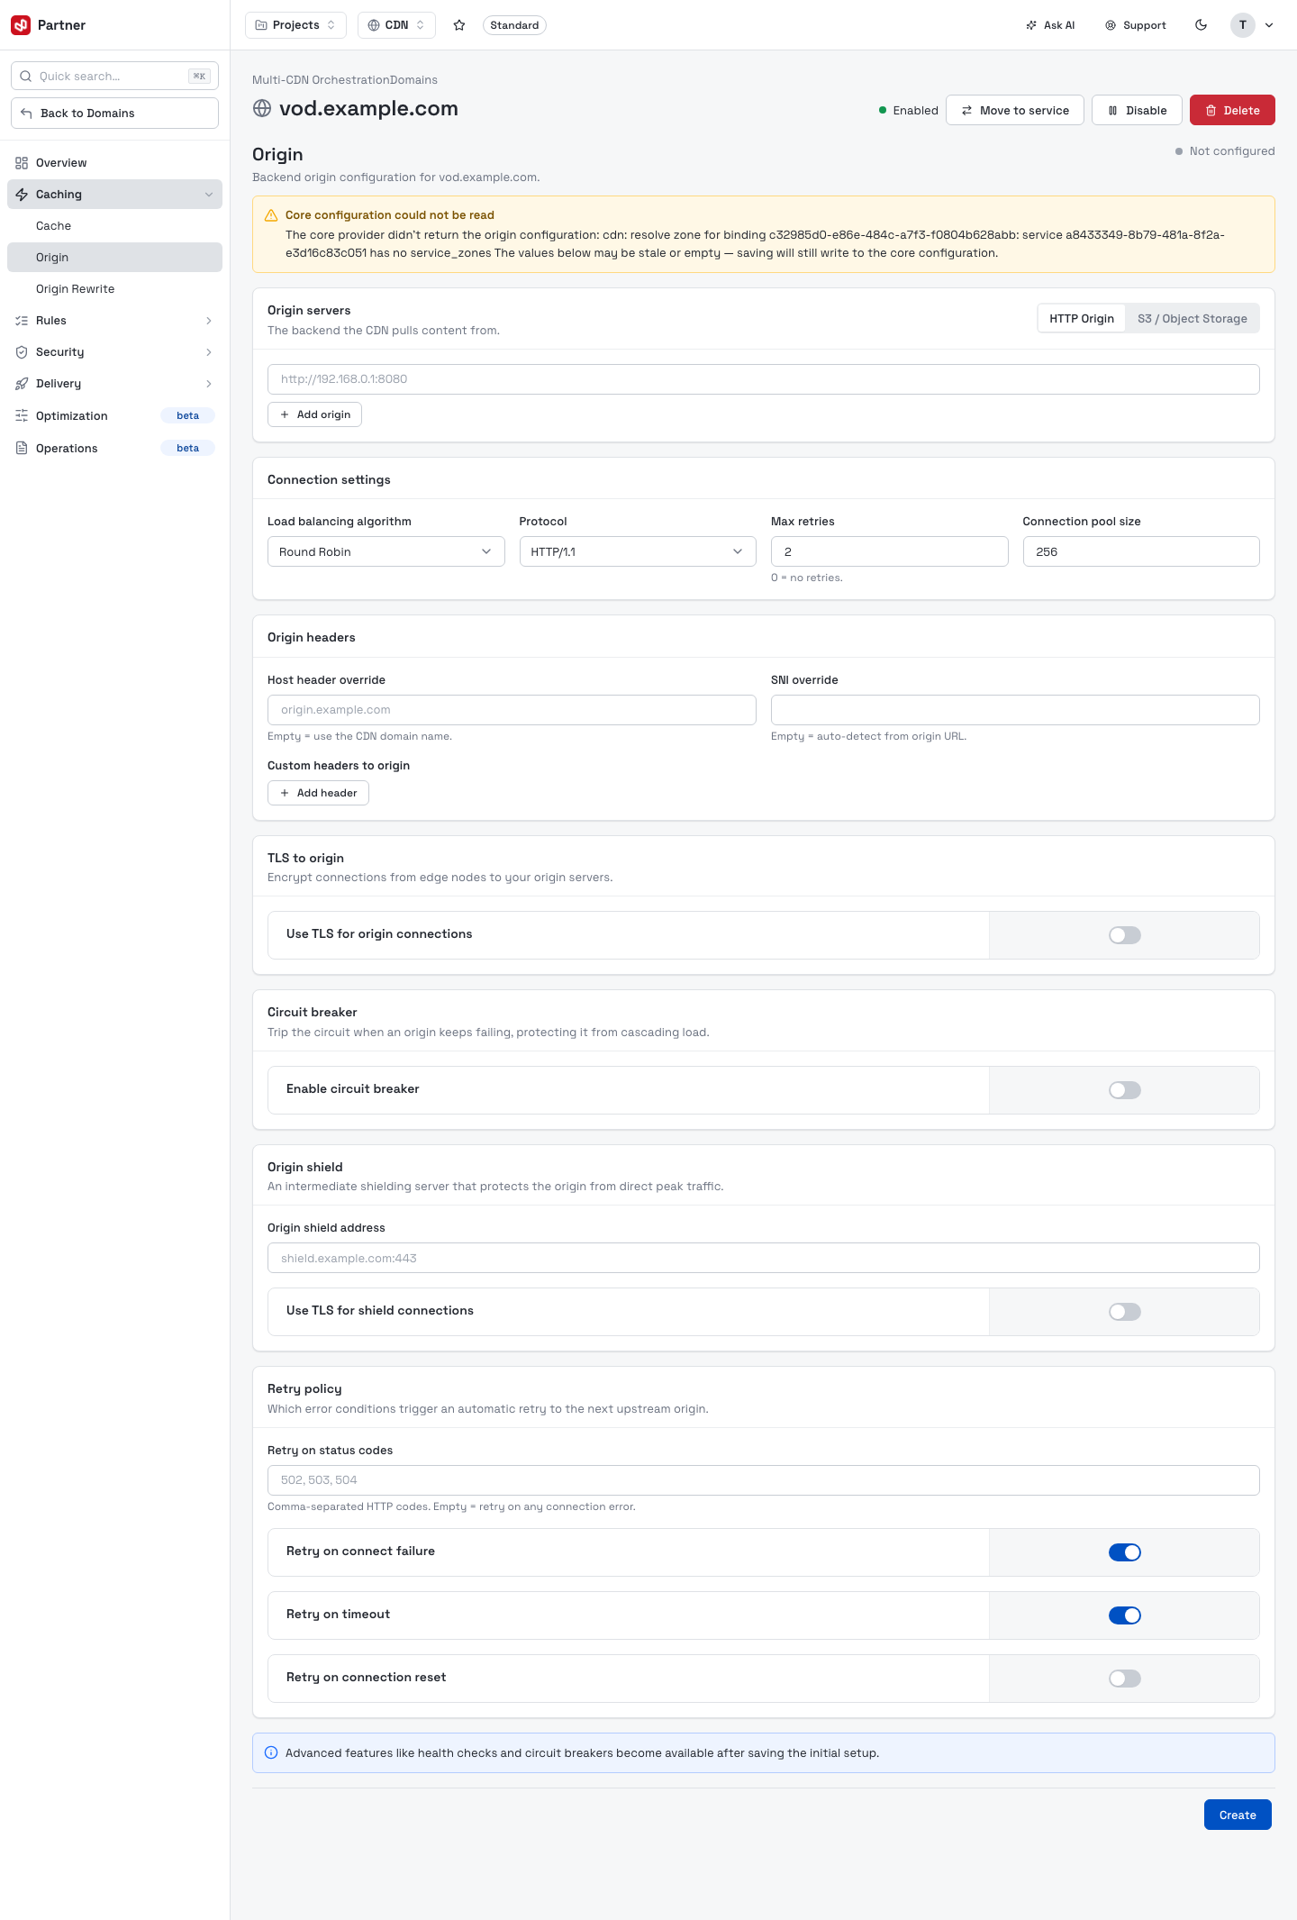Click the favorite star icon
Image resolution: width=1297 pixels, height=1920 pixels.
click(459, 25)
